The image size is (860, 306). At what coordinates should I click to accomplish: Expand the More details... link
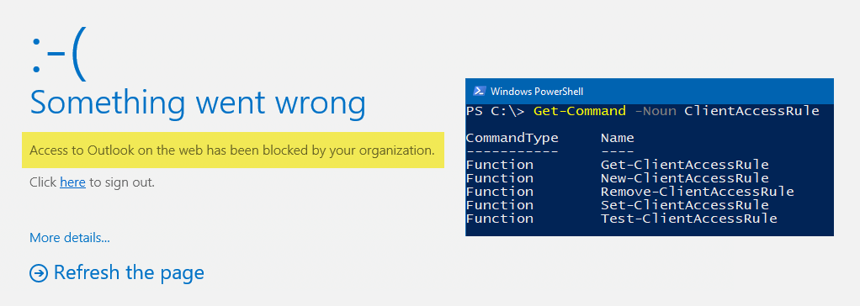pyautogui.click(x=70, y=237)
